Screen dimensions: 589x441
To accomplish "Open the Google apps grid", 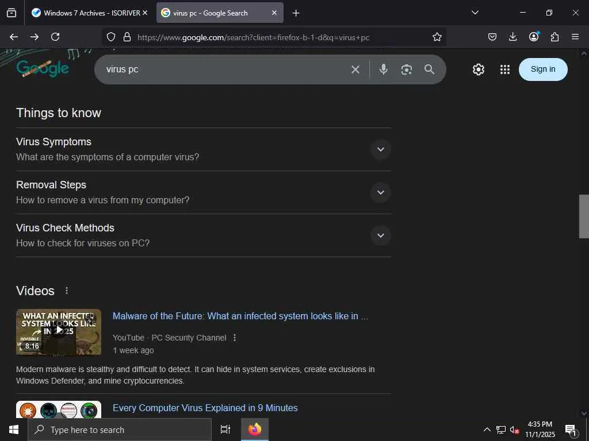I will coord(505,69).
